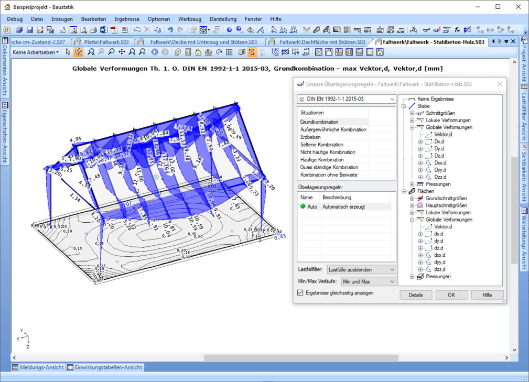Click the save (floppy disk) toolbar icon

click(30, 30)
